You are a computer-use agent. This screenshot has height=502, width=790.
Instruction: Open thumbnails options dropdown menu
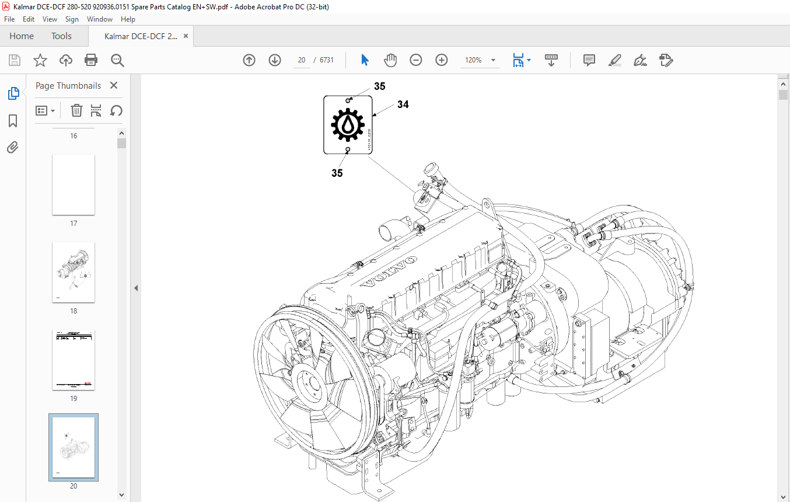(46, 110)
